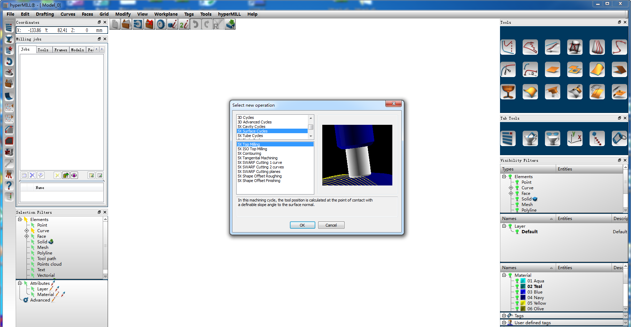The height and width of the screenshot is (327, 631).
Task: Select the goblet rotational surface tool
Action: coord(508,92)
